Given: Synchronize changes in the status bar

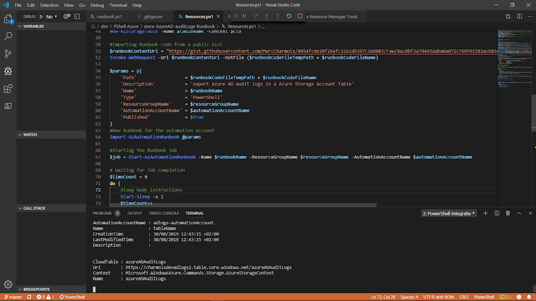Looking at the screenshot, I should pyautogui.click(x=29, y=297).
